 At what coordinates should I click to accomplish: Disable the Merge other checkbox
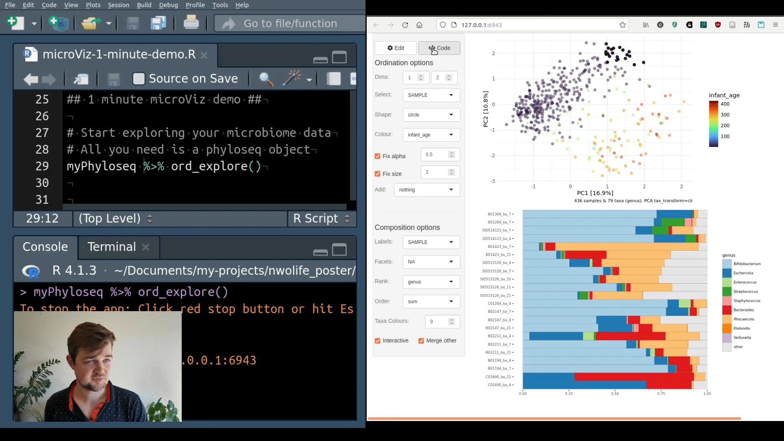tap(421, 341)
